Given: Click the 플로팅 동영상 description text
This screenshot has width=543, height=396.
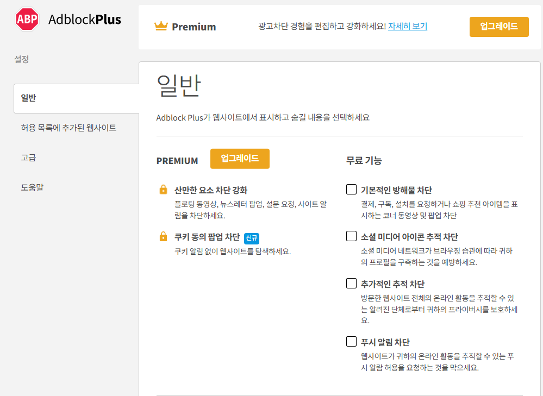Looking at the screenshot, I should point(251,210).
